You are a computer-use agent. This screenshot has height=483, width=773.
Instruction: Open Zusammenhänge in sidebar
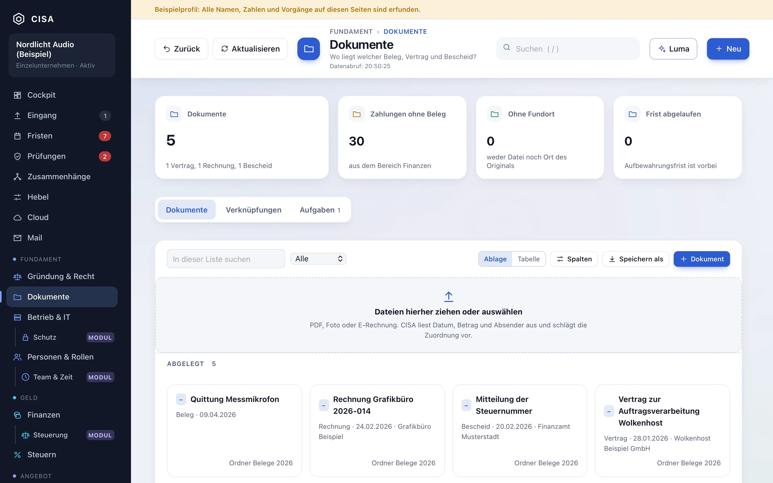click(62, 177)
